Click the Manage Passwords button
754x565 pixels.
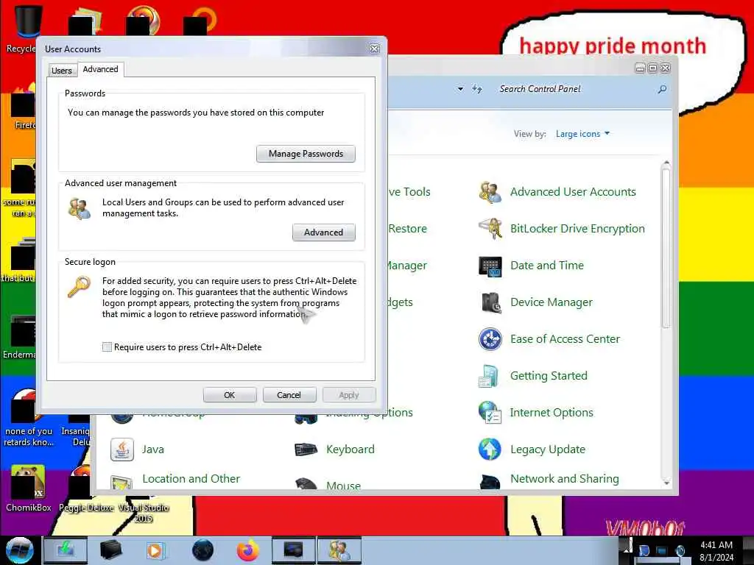pos(306,154)
